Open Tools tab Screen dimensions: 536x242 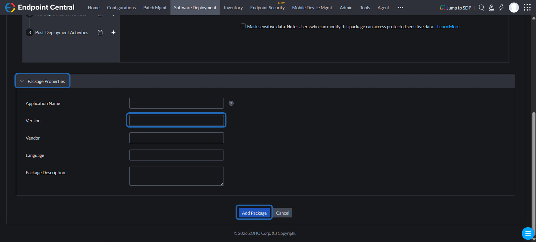click(x=365, y=7)
